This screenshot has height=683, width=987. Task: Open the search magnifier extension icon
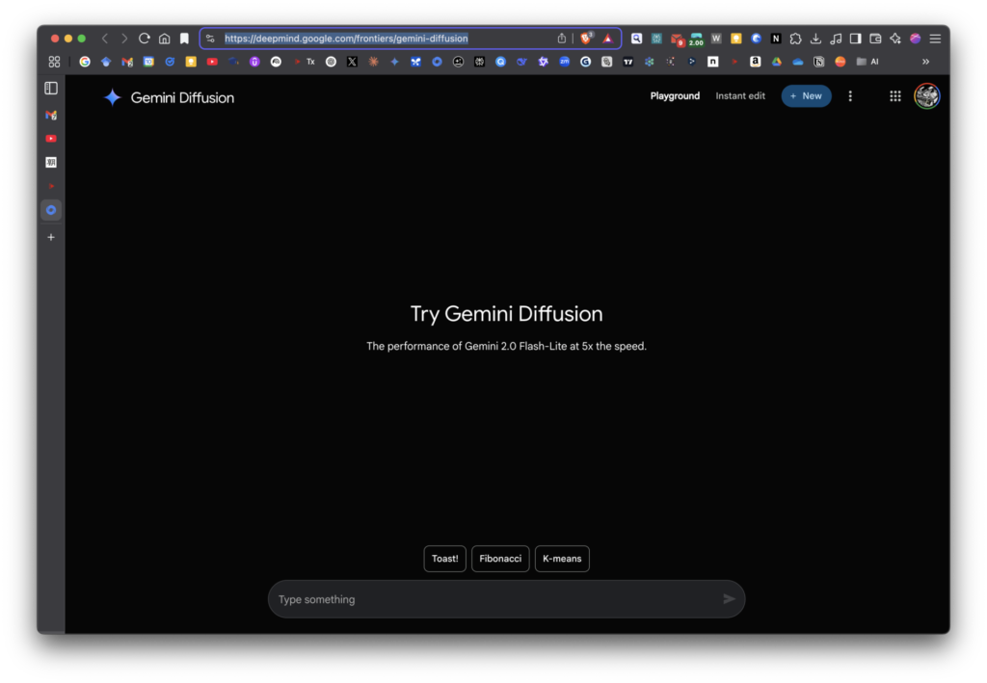click(636, 39)
